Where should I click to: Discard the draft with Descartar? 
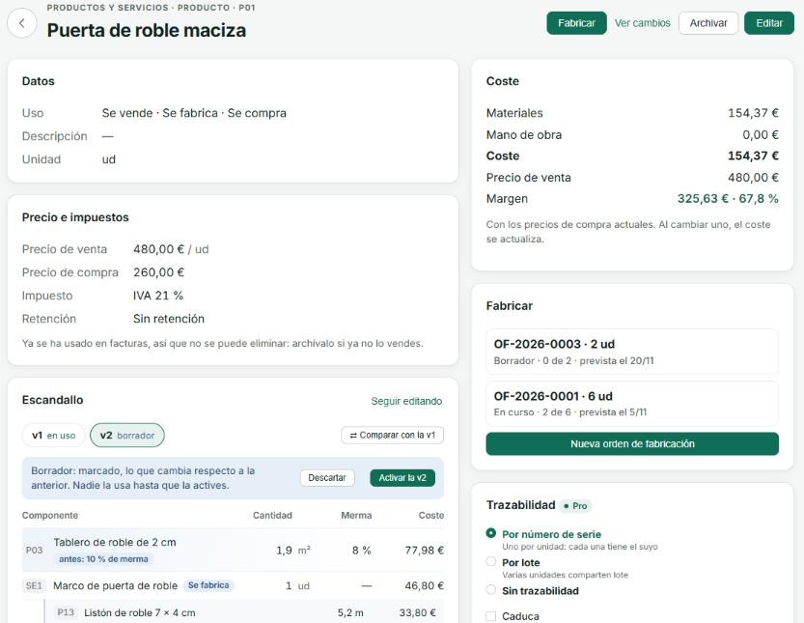click(x=327, y=478)
